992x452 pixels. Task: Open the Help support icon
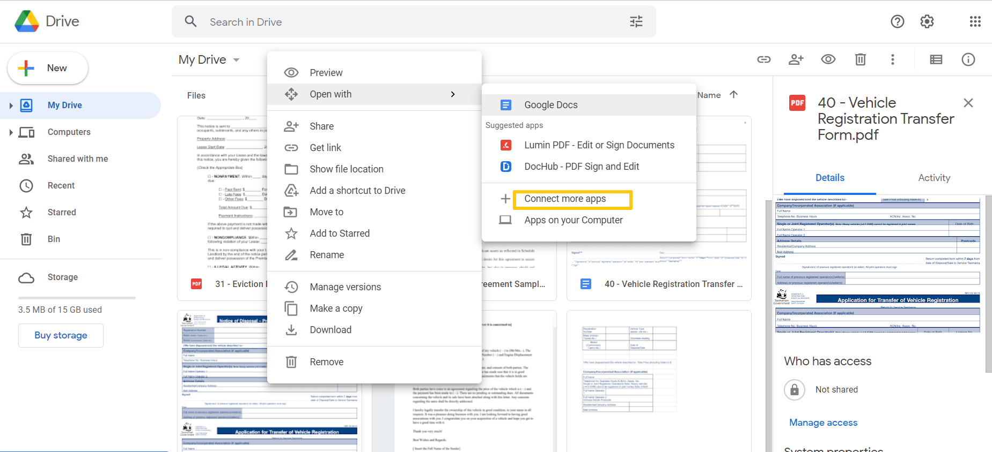tap(898, 21)
